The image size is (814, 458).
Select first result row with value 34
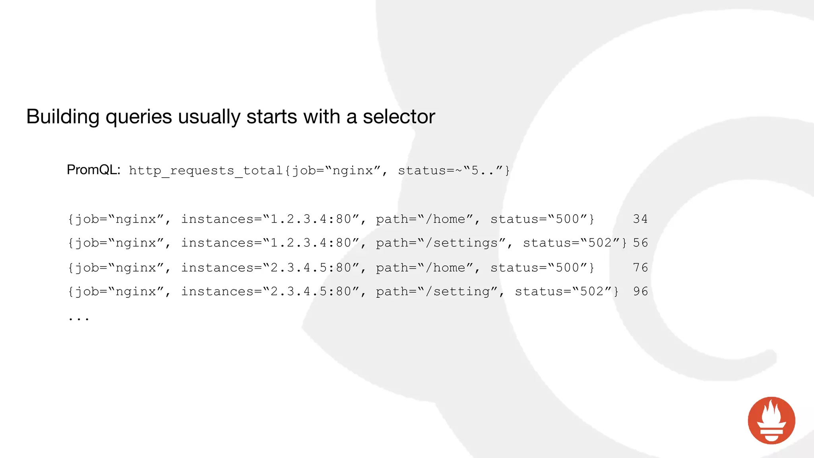click(x=358, y=219)
